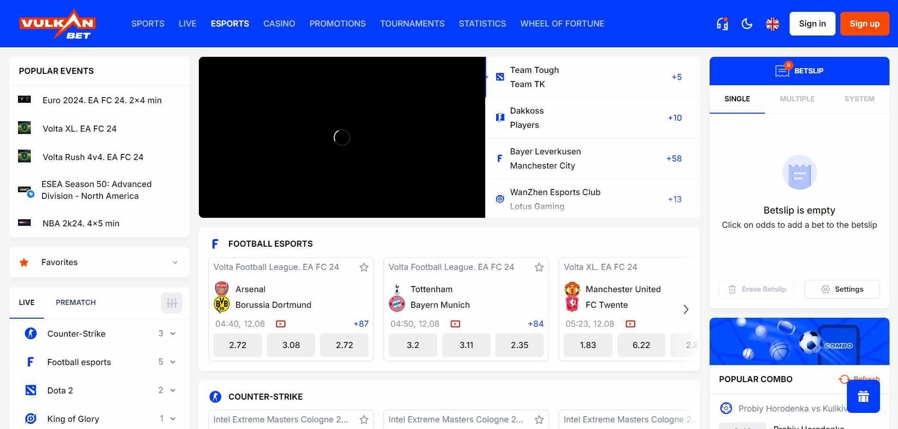Favorite the Arsenal match star
Screen dimensions: 898x429
(364, 267)
